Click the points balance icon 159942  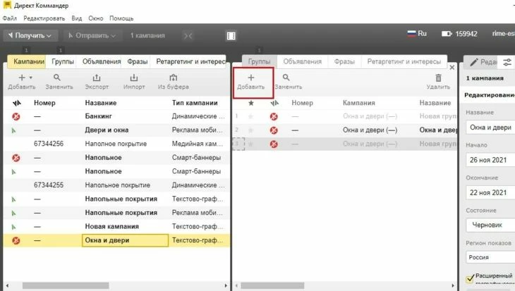tap(447, 34)
